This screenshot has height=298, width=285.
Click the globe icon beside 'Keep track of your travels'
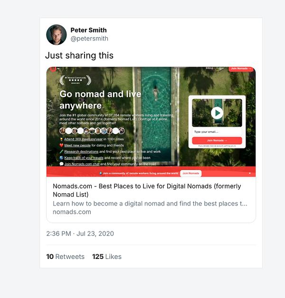click(61, 158)
